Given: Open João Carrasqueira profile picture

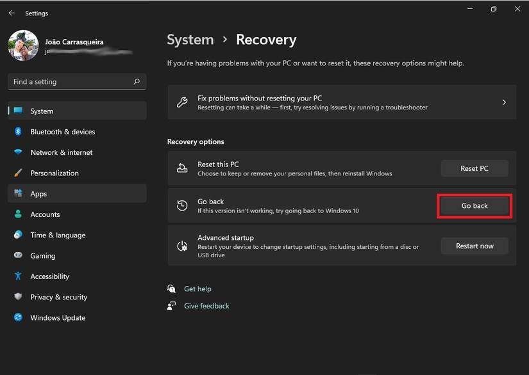Looking at the screenshot, I should [23, 45].
